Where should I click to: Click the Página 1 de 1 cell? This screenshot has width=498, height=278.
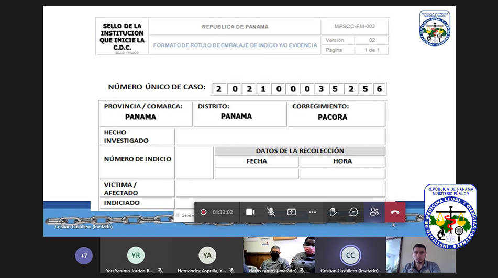click(x=355, y=50)
